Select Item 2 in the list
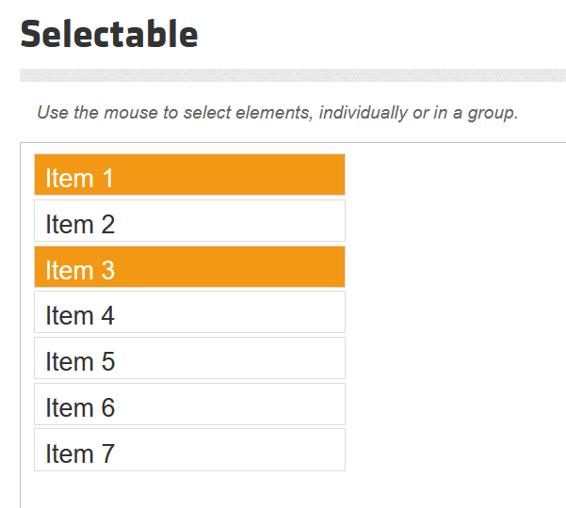This screenshot has width=566, height=508. coord(189,221)
